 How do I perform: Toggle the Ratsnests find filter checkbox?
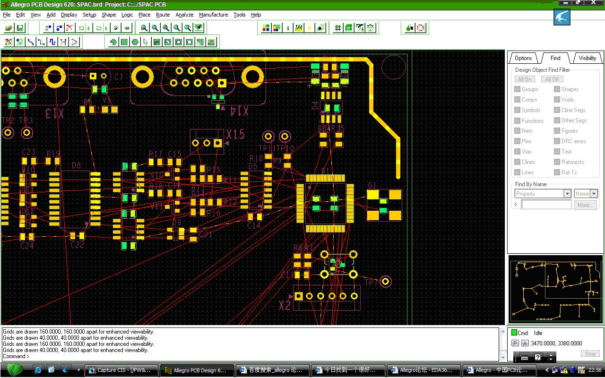(557, 162)
